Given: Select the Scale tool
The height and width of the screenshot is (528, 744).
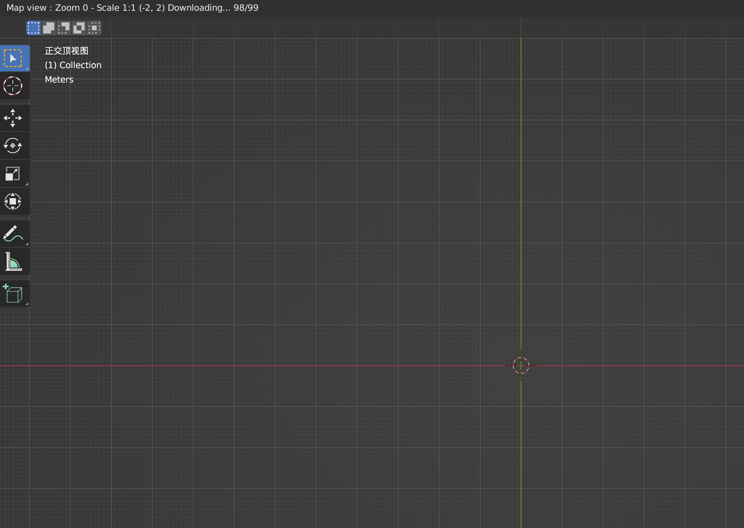Looking at the screenshot, I should point(14,174).
